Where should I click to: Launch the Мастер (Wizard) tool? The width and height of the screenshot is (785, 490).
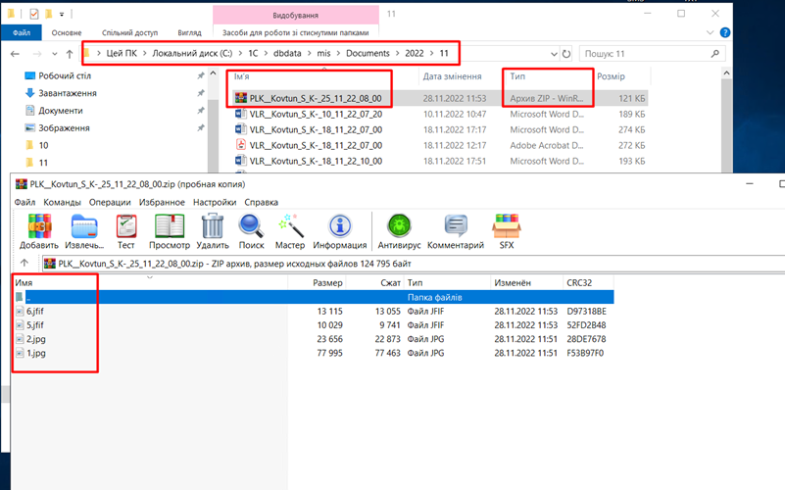pos(290,231)
